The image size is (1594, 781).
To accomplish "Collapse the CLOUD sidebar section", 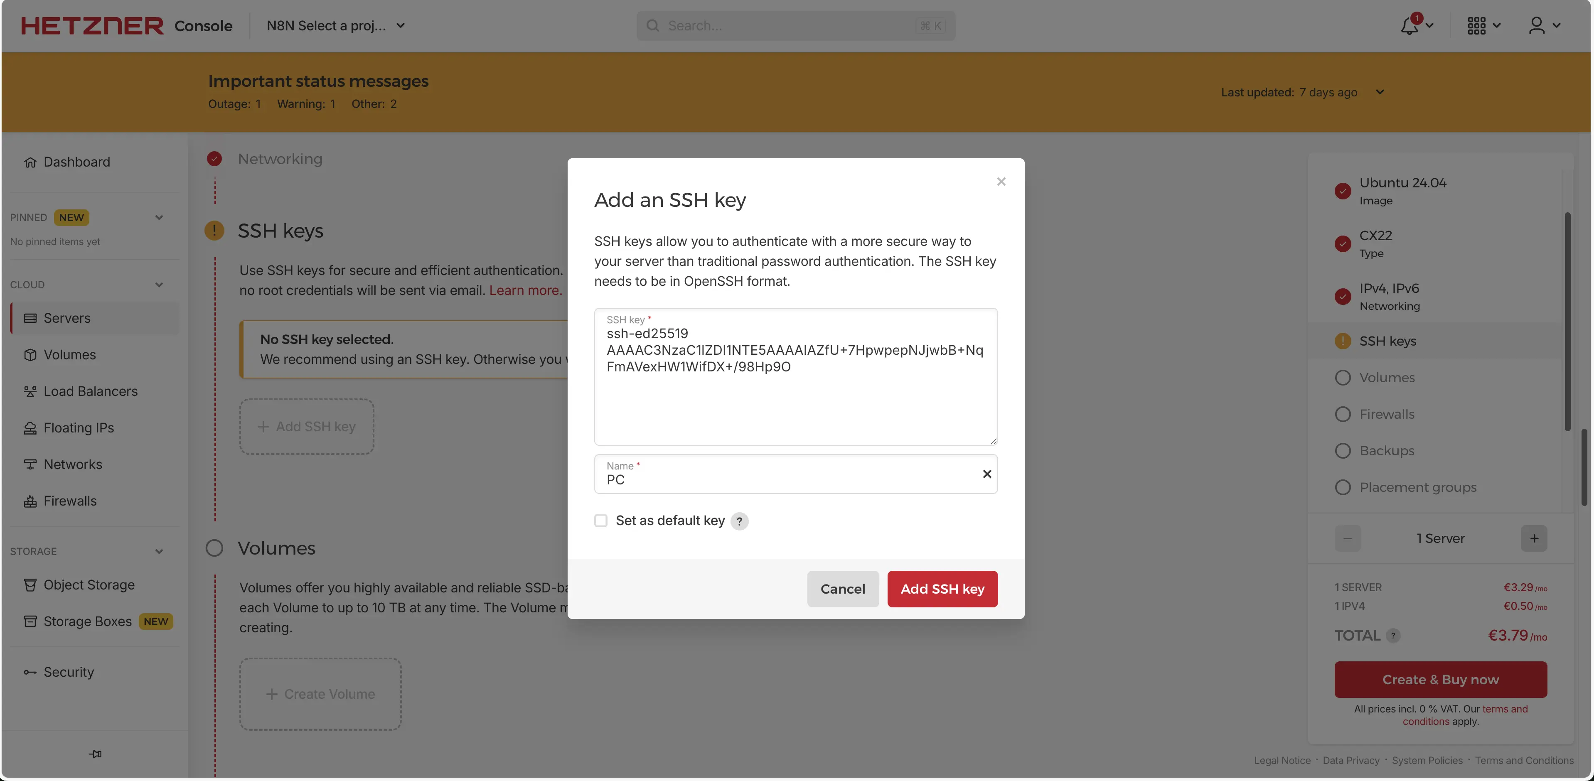I will pos(159,285).
